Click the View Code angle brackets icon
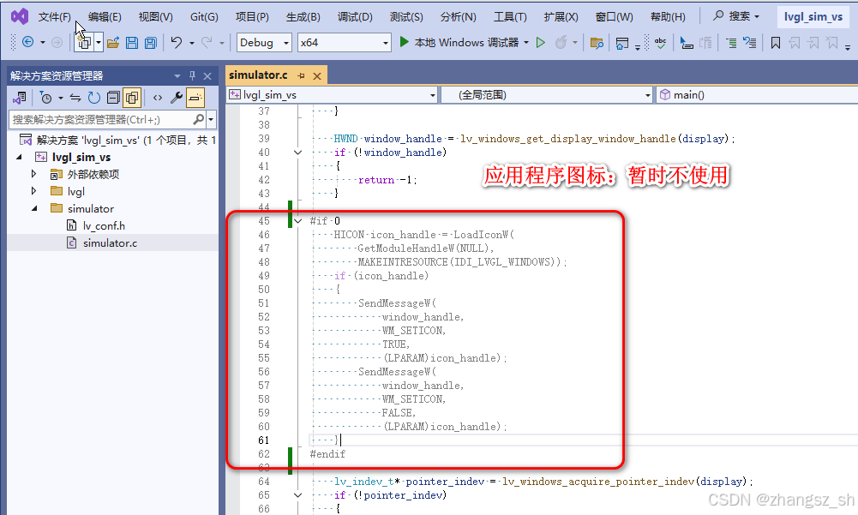This screenshot has width=858, height=515. click(x=158, y=98)
